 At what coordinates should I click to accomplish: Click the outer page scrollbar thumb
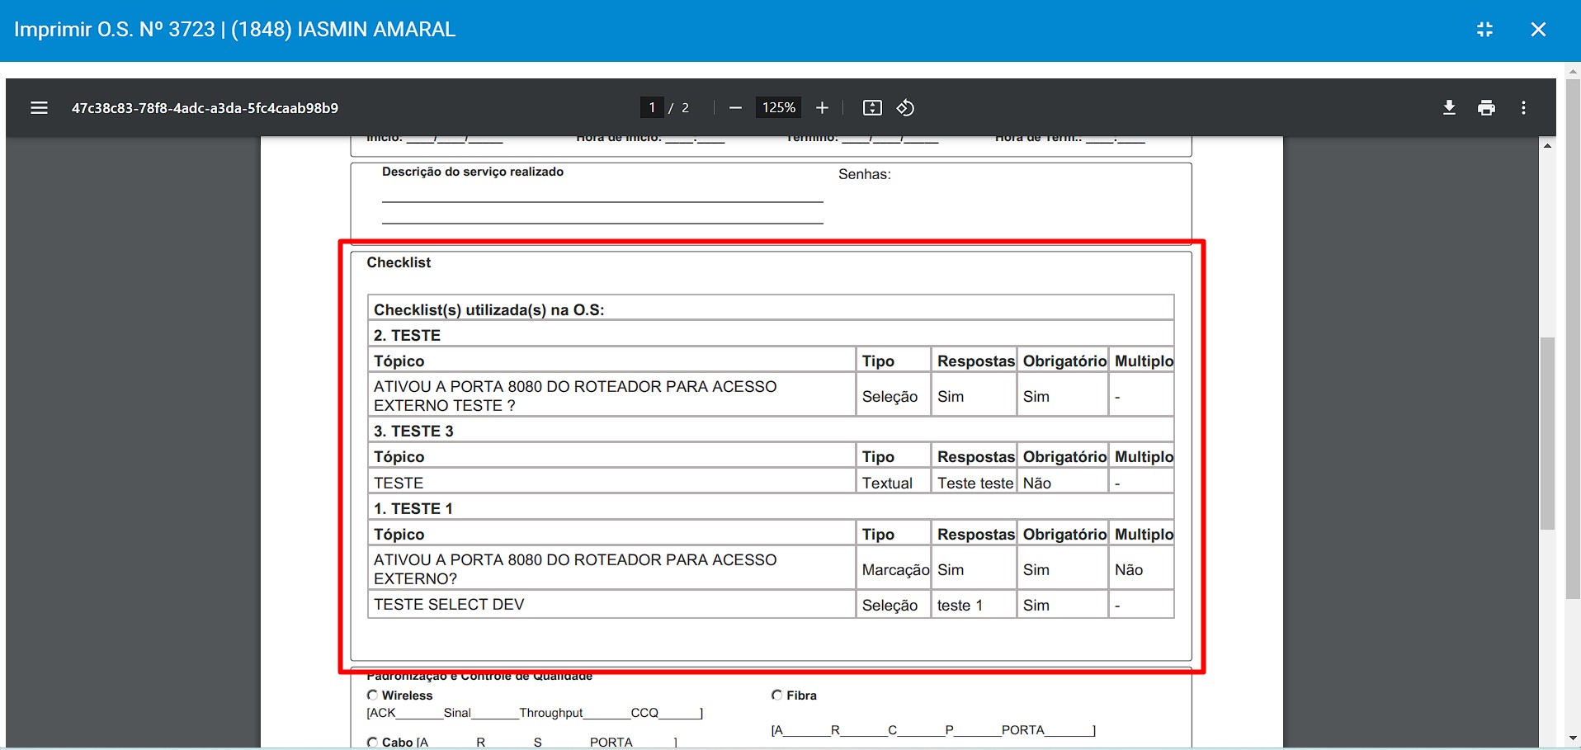(x=1573, y=338)
